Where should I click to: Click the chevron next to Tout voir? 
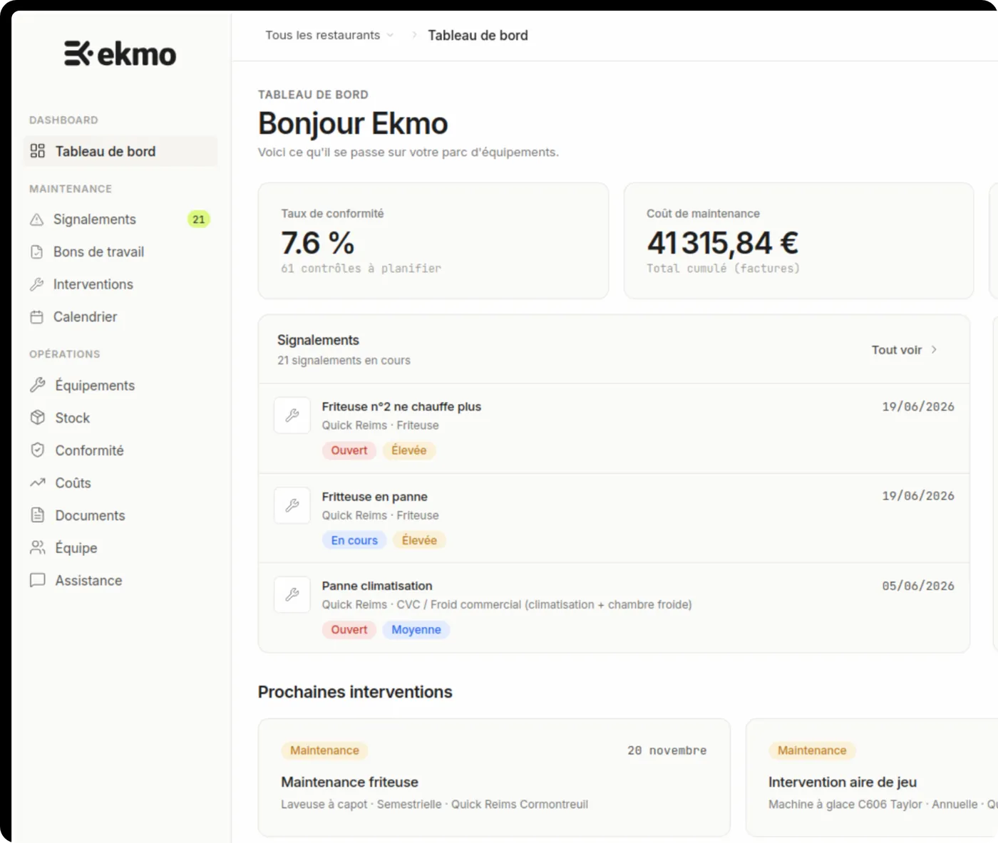click(x=934, y=350)
